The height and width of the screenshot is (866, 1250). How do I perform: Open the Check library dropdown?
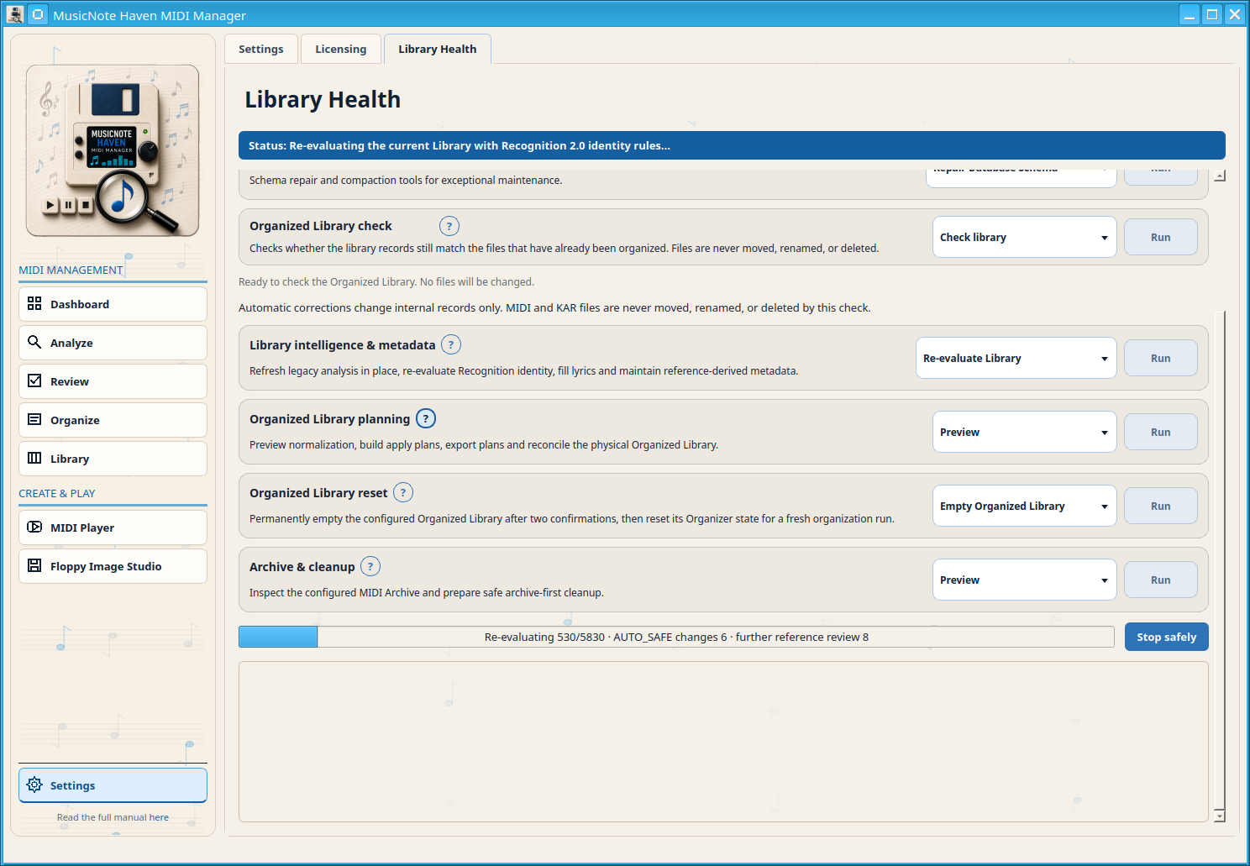click(1024, 237)
